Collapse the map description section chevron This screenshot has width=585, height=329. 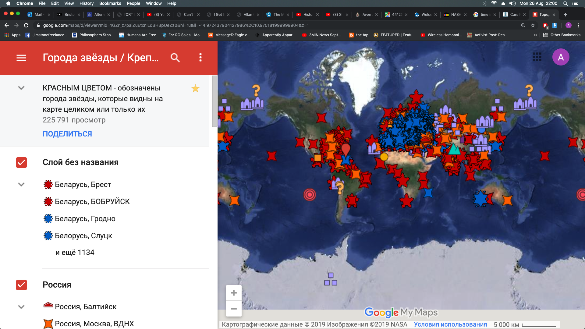[x=21, y=88]
